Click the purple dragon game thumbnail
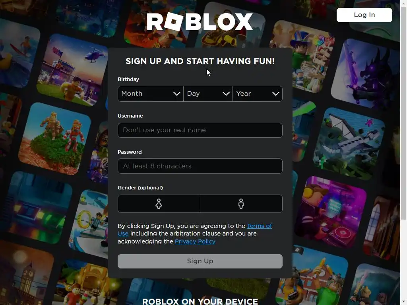407x305 pixels. click(366, 74)
